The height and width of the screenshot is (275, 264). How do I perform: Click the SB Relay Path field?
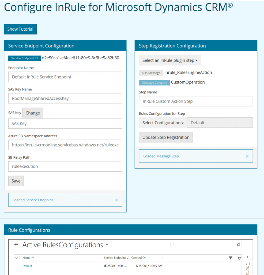pos(65,167)
